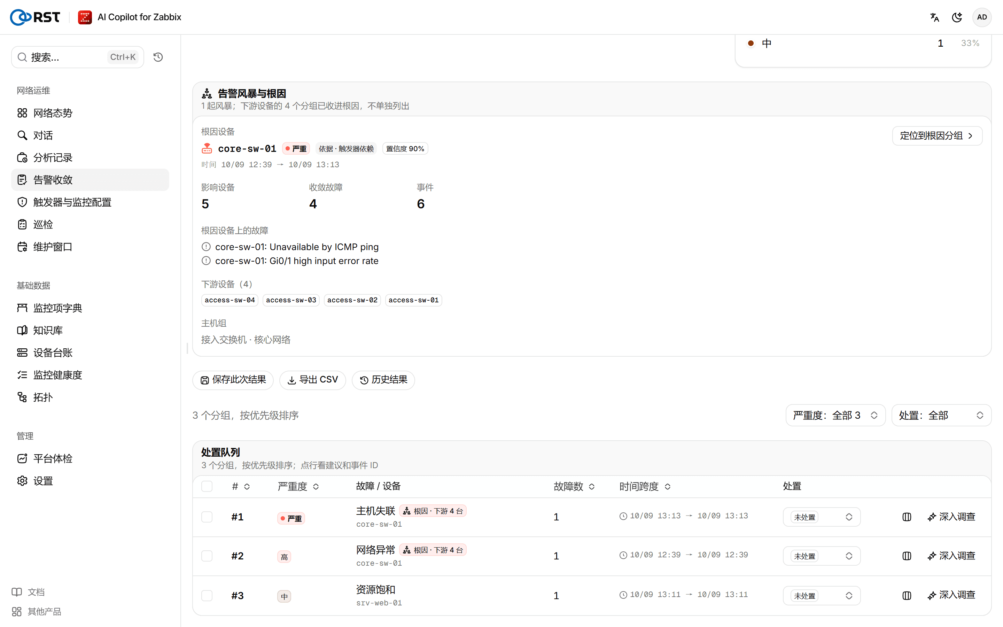Open 历史结果 button

click(383, 380)
